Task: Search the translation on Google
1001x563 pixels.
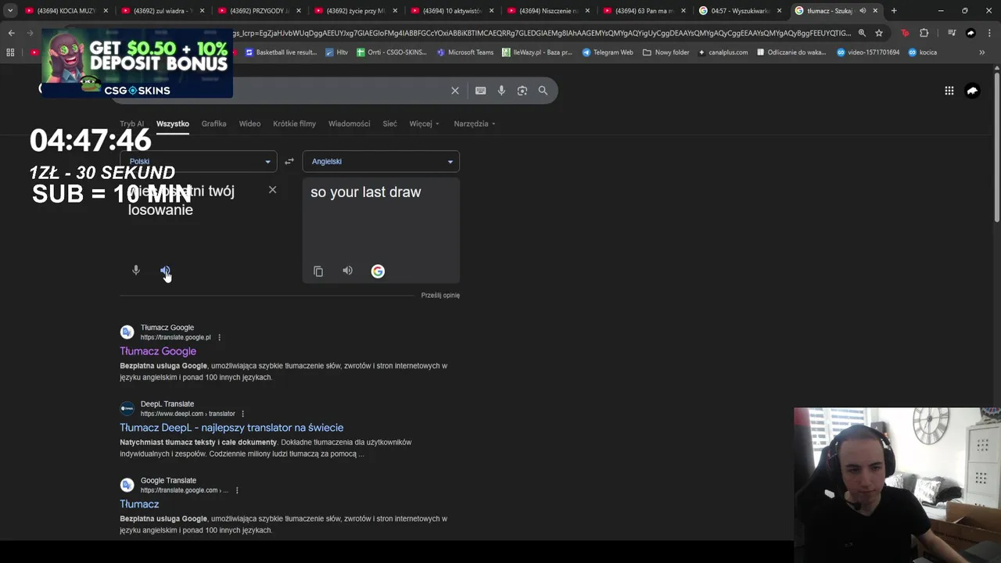Action: 378,271
